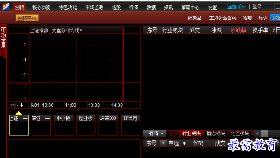
Task: Open the 资讯 menu
Action: [x=169, y=8]
